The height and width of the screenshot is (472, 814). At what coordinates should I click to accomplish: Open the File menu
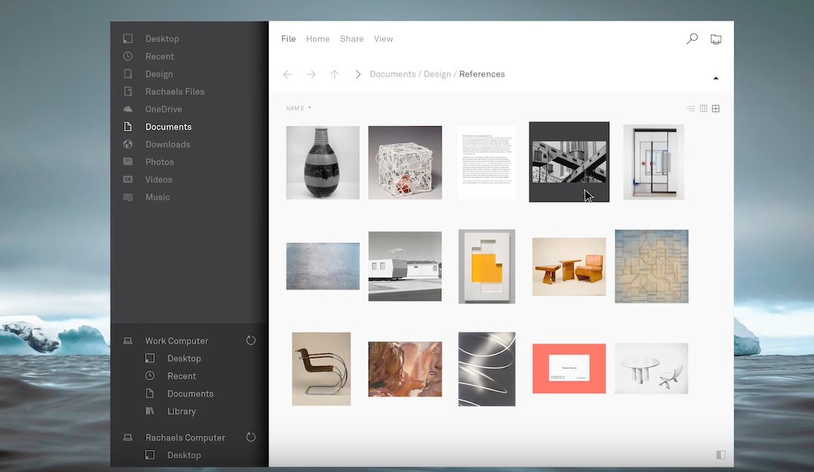click(x=288, y=39)
